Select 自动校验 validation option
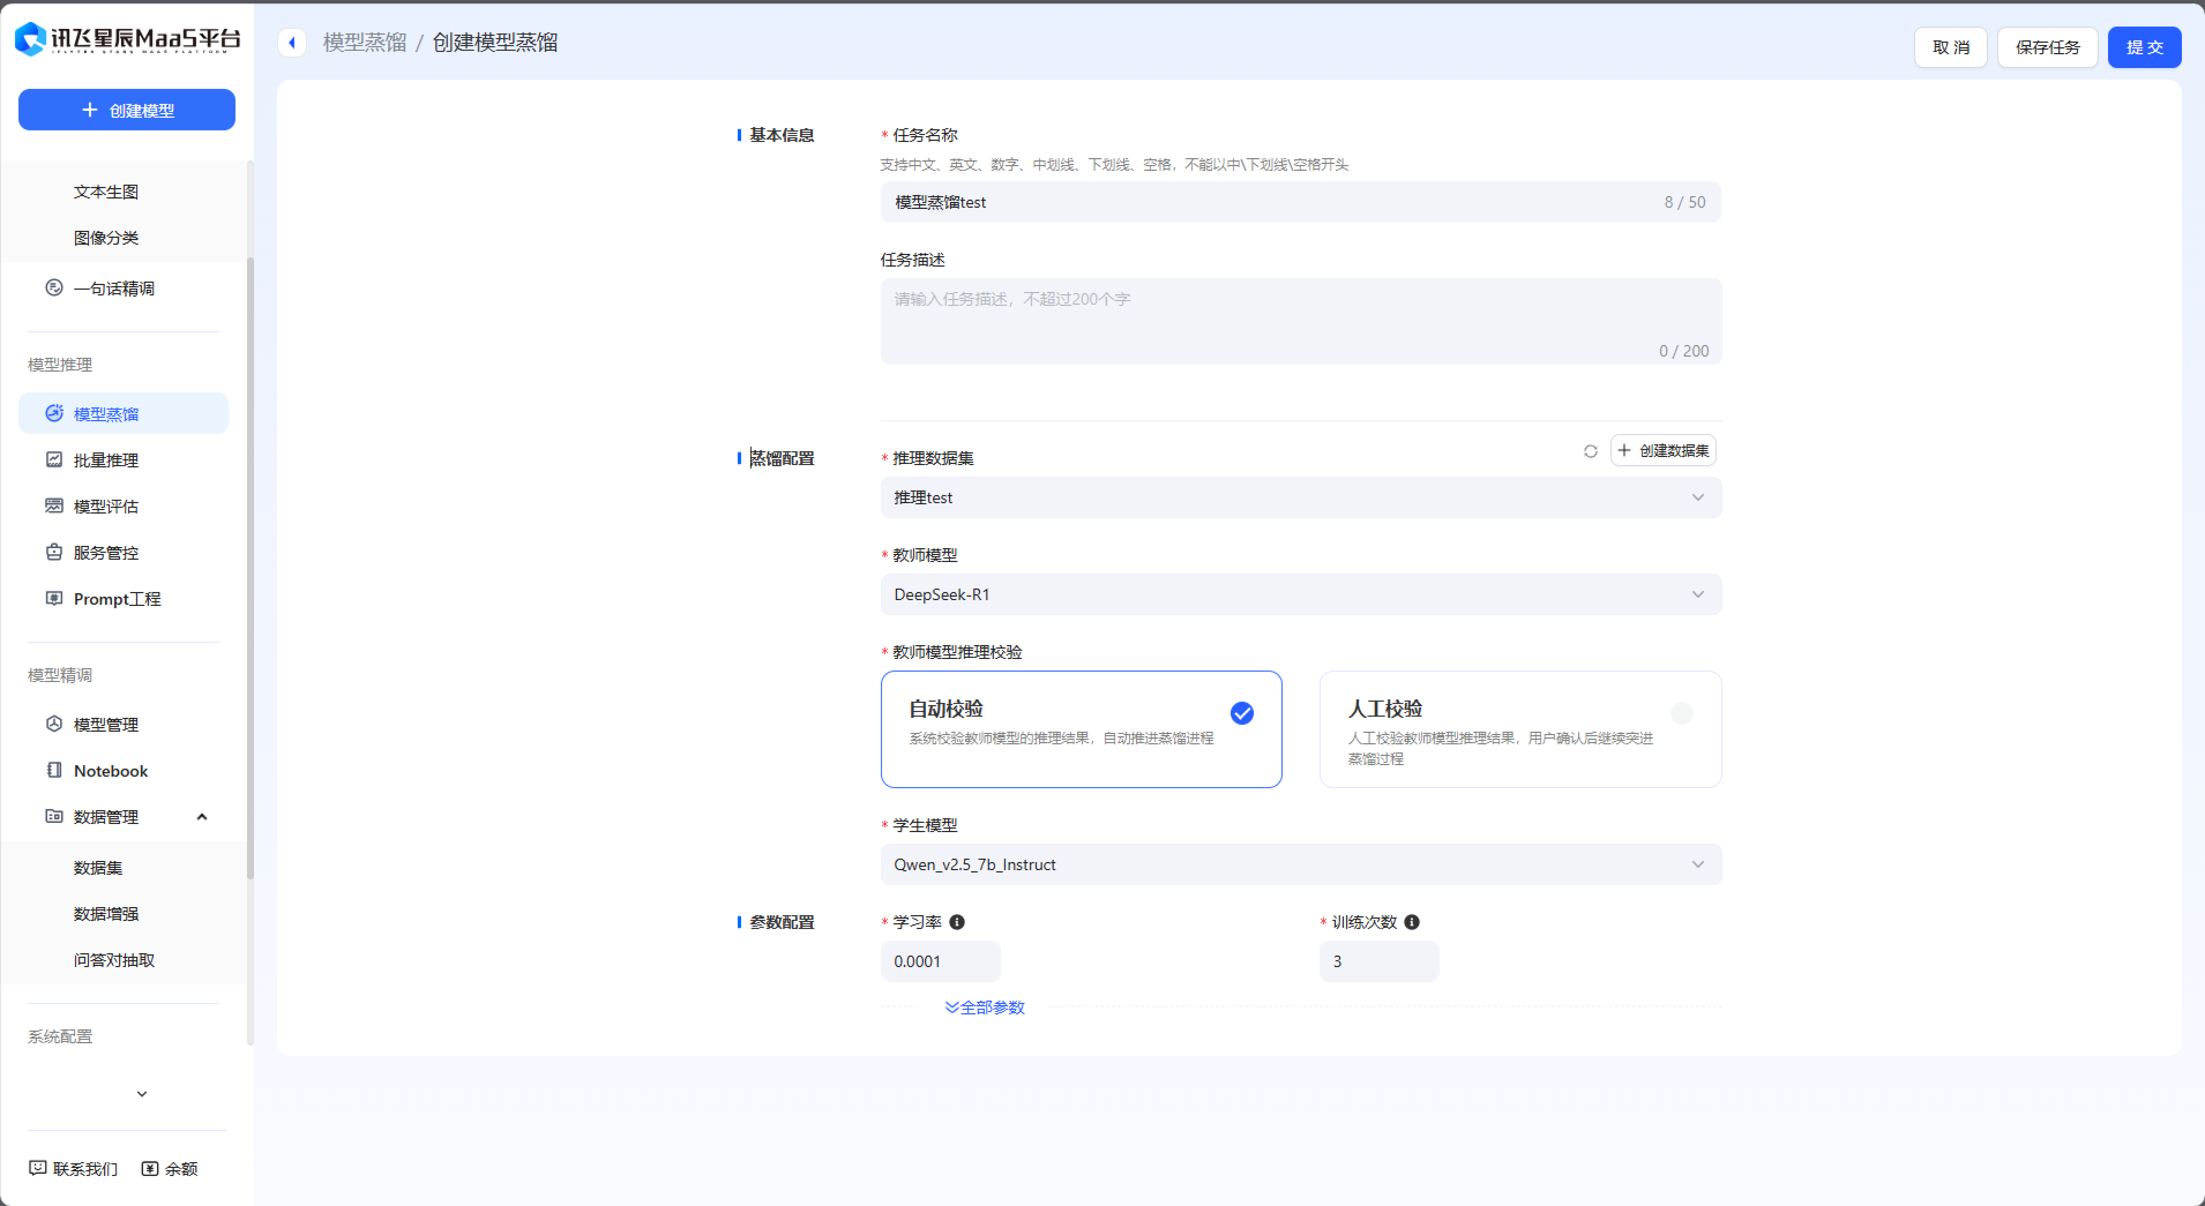The image size is (2205, 1206). coord(1081,729)
